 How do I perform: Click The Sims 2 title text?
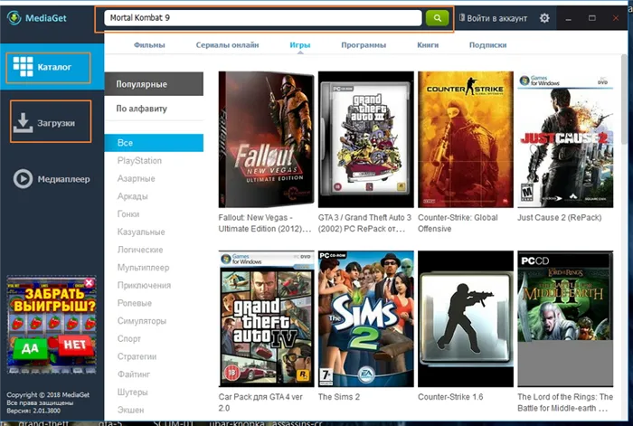(x=339, y=397)
